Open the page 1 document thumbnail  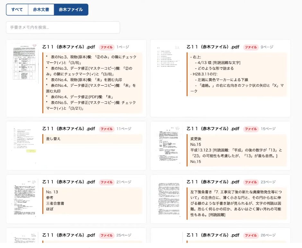coord(24,63)
